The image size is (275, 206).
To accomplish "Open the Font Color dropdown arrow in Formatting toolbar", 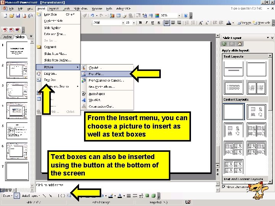I will pos(233,23).
